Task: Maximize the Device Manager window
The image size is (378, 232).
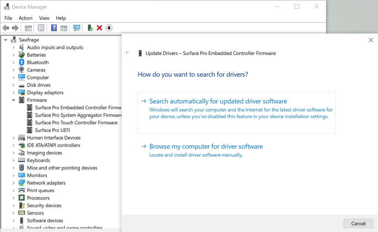Action: click(x=297, y=7)
